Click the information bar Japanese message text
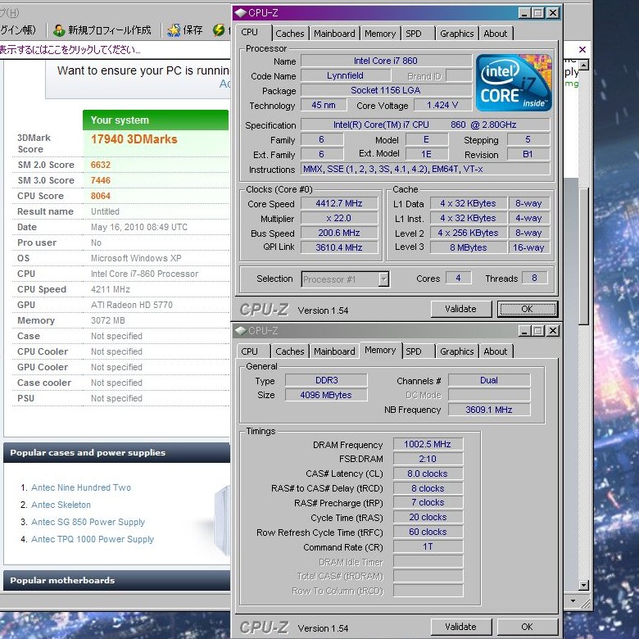The image size is (639, 639). pos(70,50)
